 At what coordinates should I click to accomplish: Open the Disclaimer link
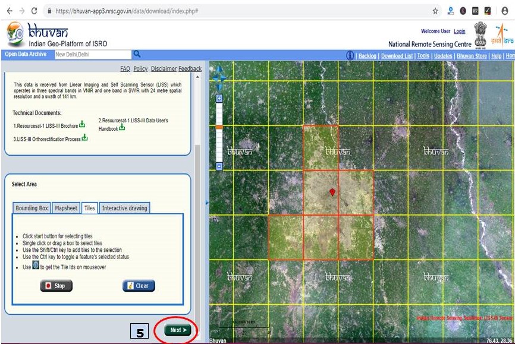164,68
